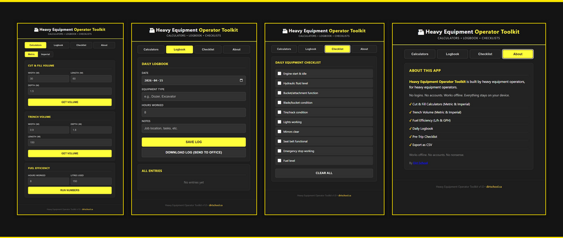Viewport: 563px width, 238px height.
Task: Tick the Lights working checkbox
Action: 280,122
